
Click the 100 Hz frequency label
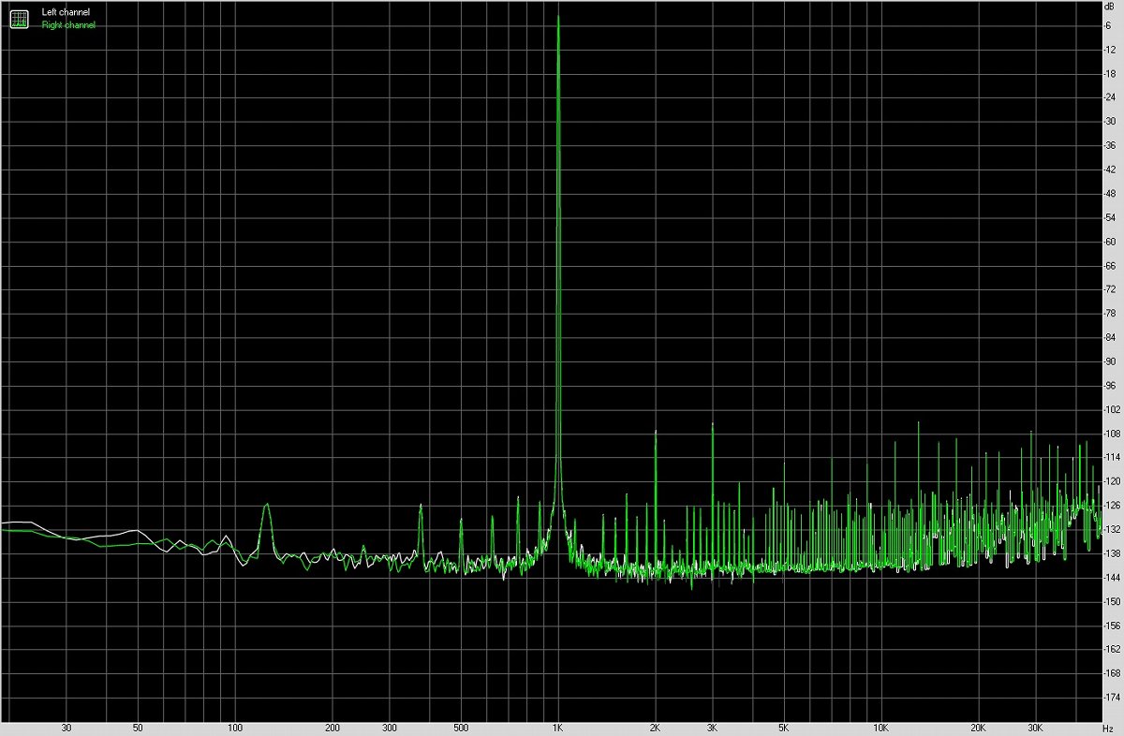pos(235,727)
